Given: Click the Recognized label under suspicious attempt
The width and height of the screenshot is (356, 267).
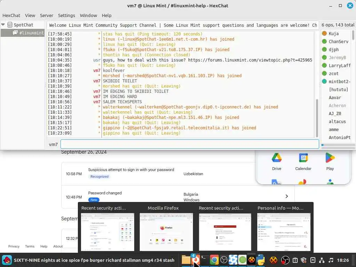Looking at the screenshot, I should point(99,176).
